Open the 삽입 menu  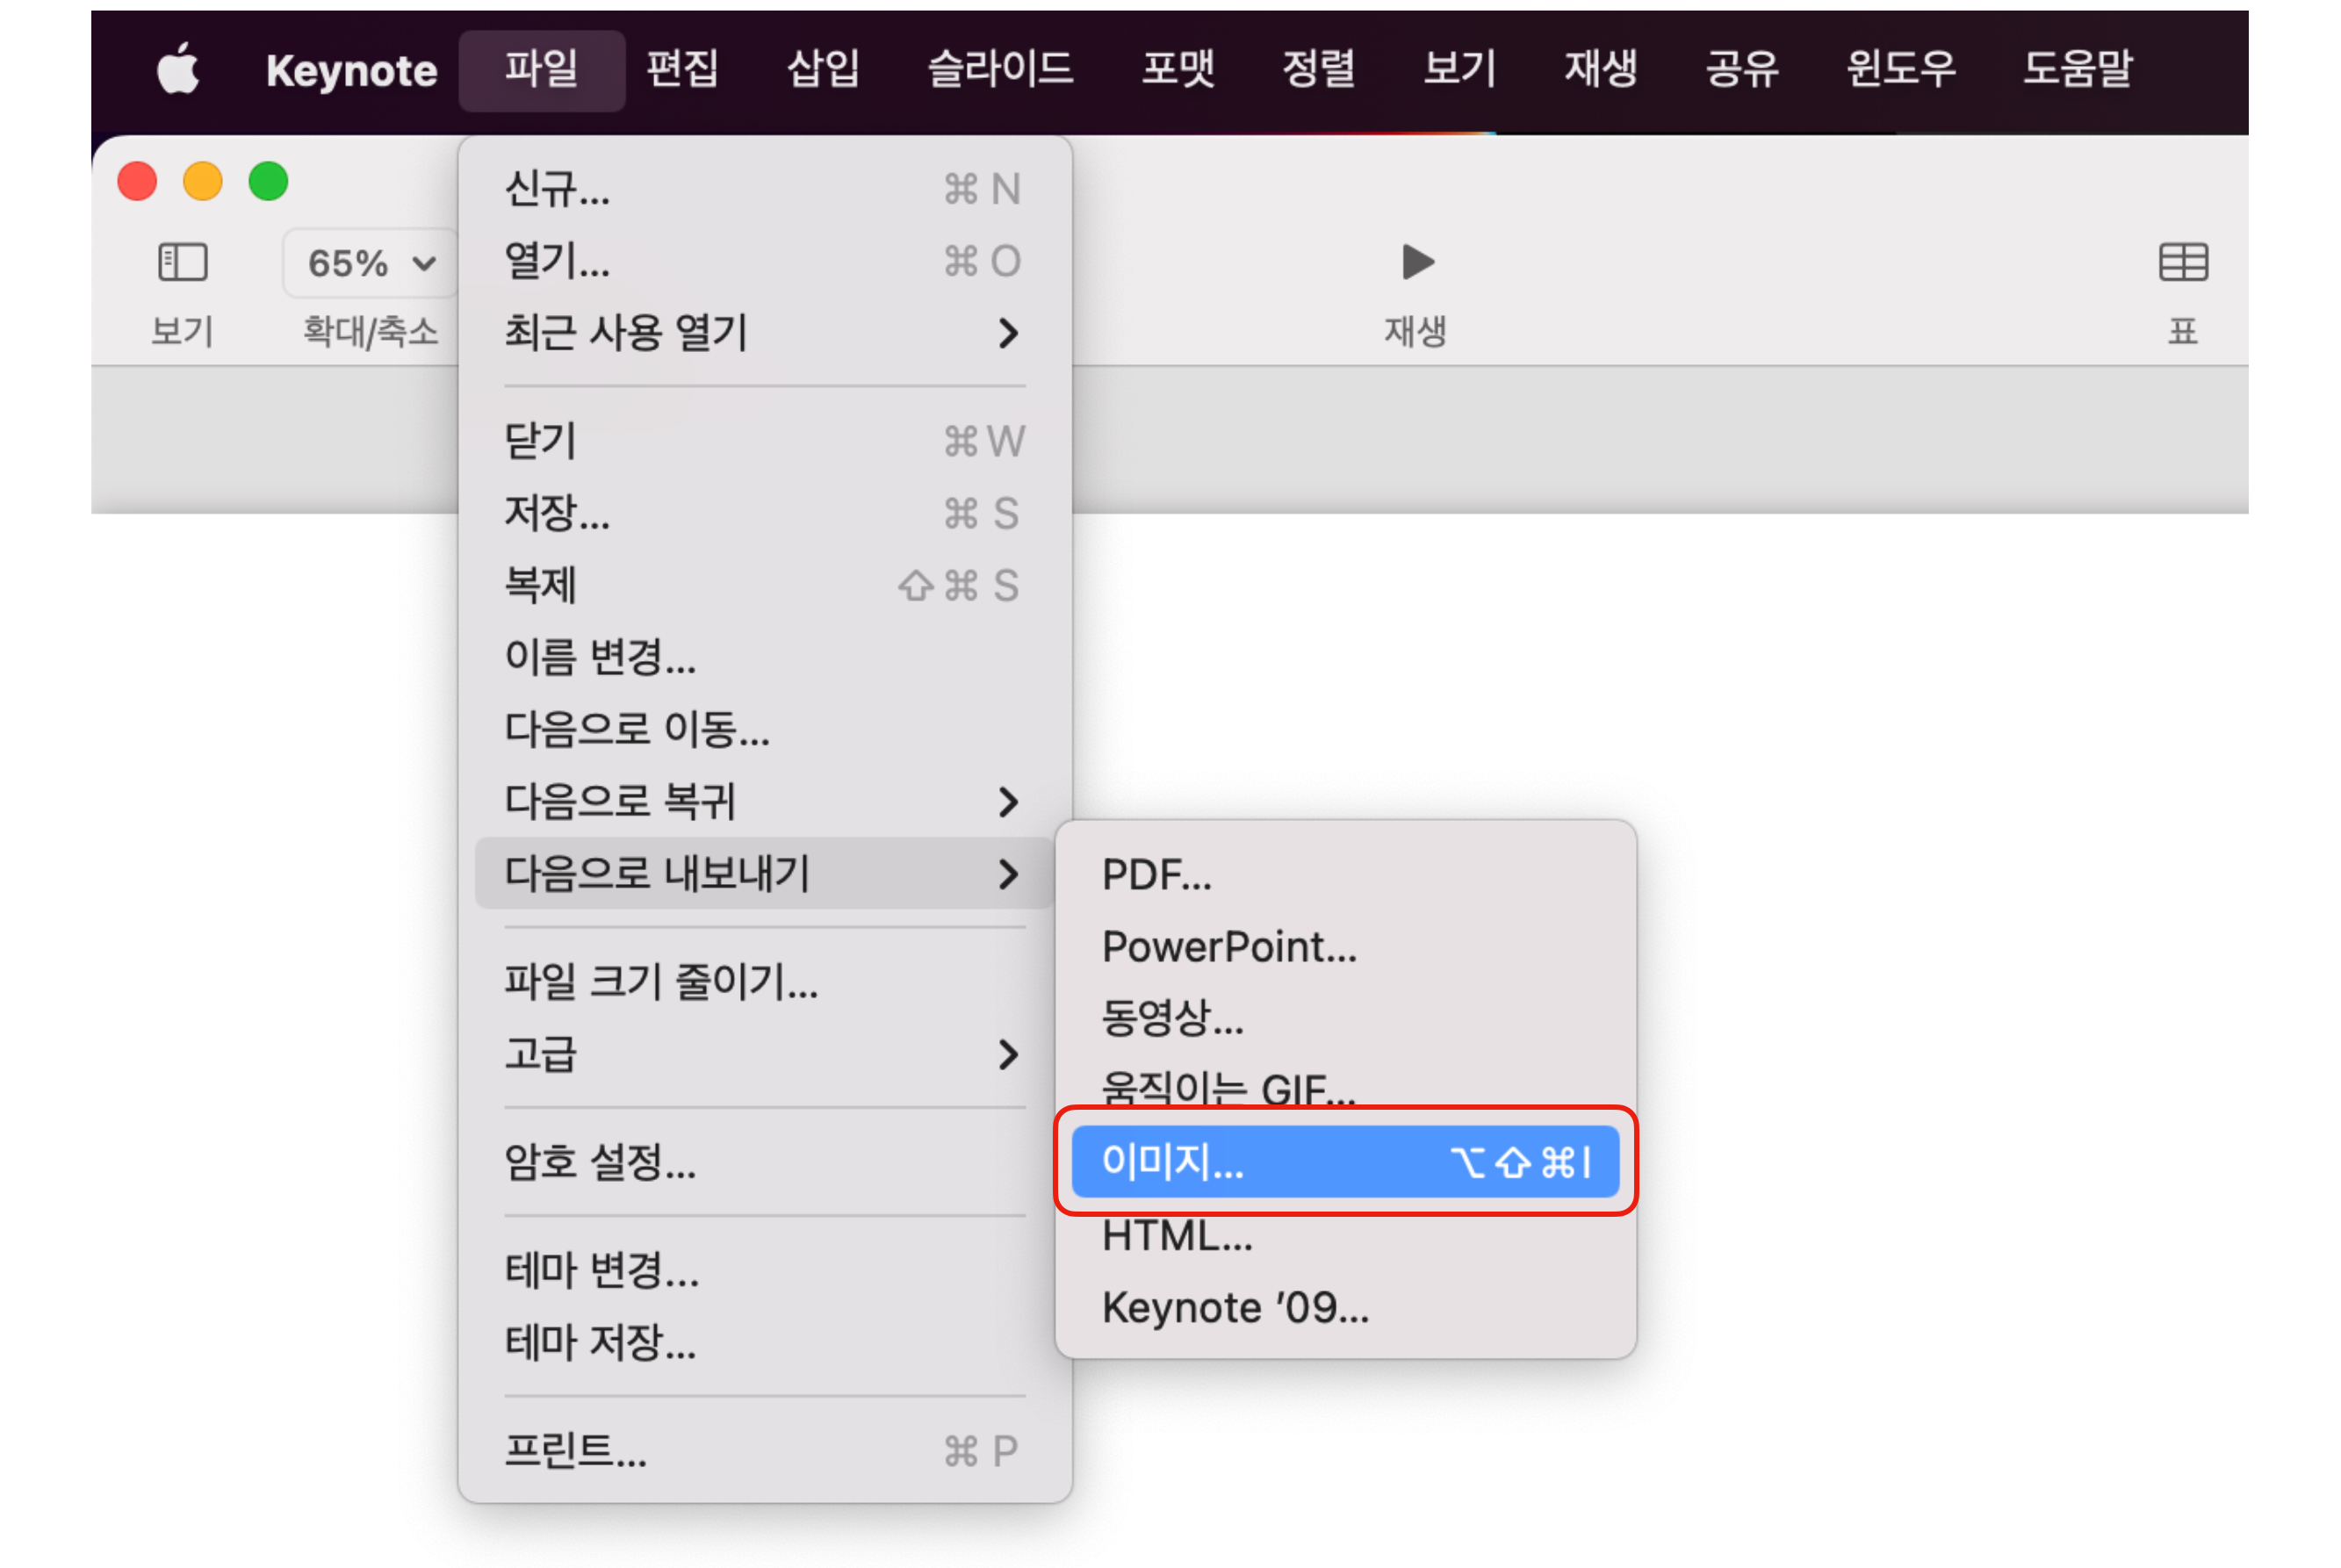[x=822, y=70]
